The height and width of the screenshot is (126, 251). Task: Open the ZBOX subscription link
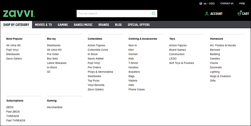[x=10, y=107]
